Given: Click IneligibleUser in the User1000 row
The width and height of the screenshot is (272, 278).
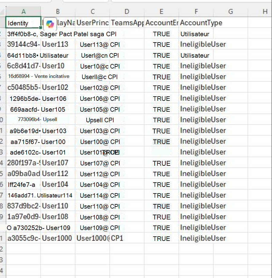Looking at the screenshot, I should (203, 238).
